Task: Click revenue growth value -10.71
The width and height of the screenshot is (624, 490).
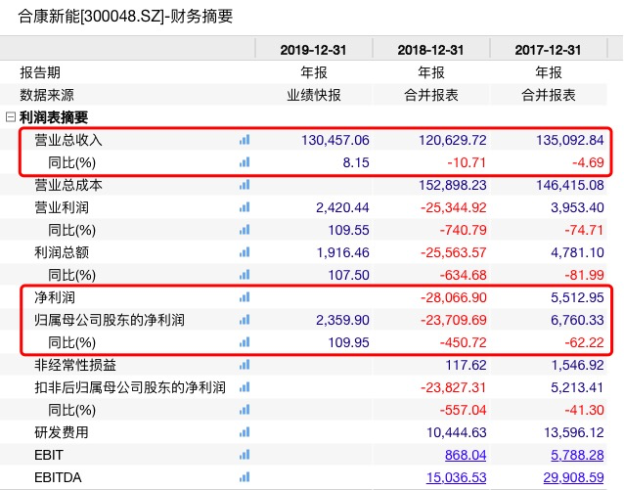Action: [467, 162]
